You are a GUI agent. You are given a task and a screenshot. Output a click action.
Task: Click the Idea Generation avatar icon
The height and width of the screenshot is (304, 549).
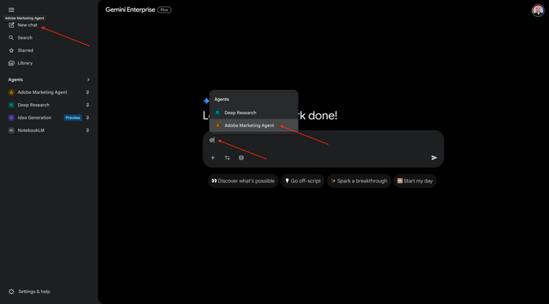tap(11, 118)
